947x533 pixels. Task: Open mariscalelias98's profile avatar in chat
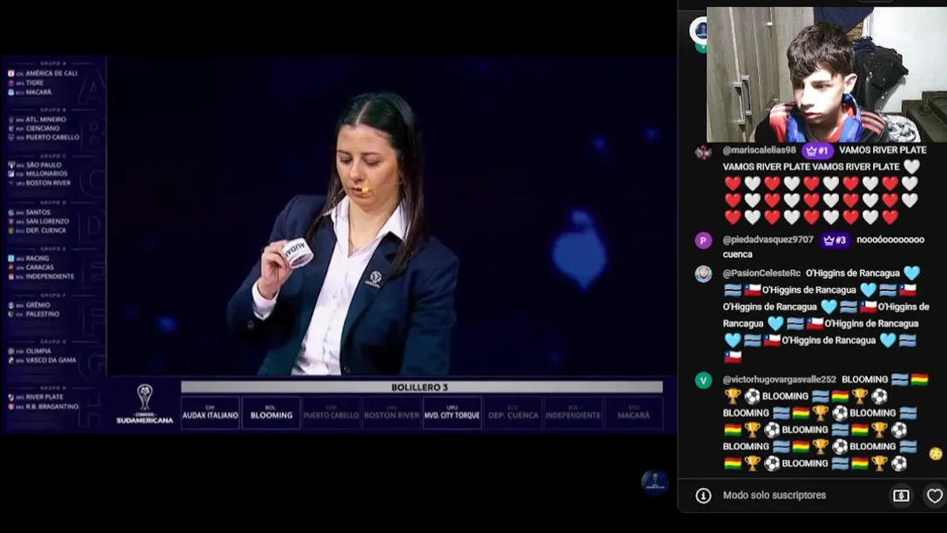tap(703, 151)
